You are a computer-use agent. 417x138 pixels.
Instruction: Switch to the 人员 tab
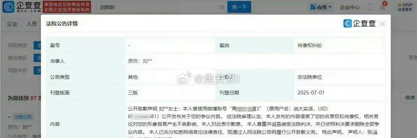click(x=31, y=24)
